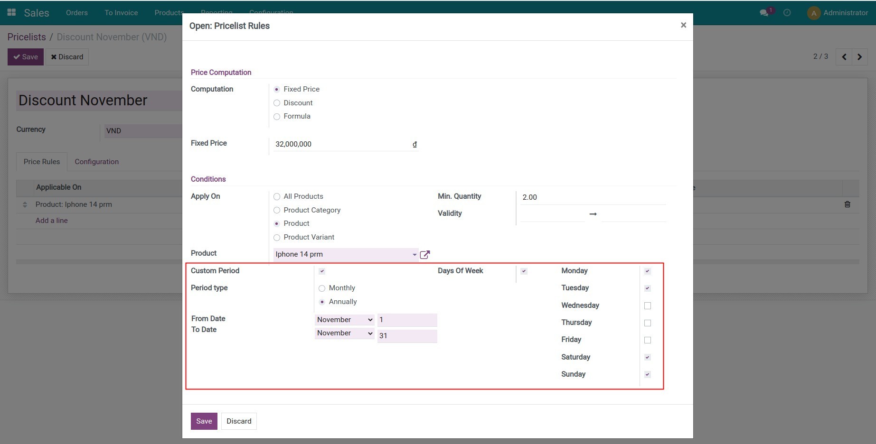Go to the next pricelist record
The width and height of the screenshot is (876, 444).
coord(859,57)
